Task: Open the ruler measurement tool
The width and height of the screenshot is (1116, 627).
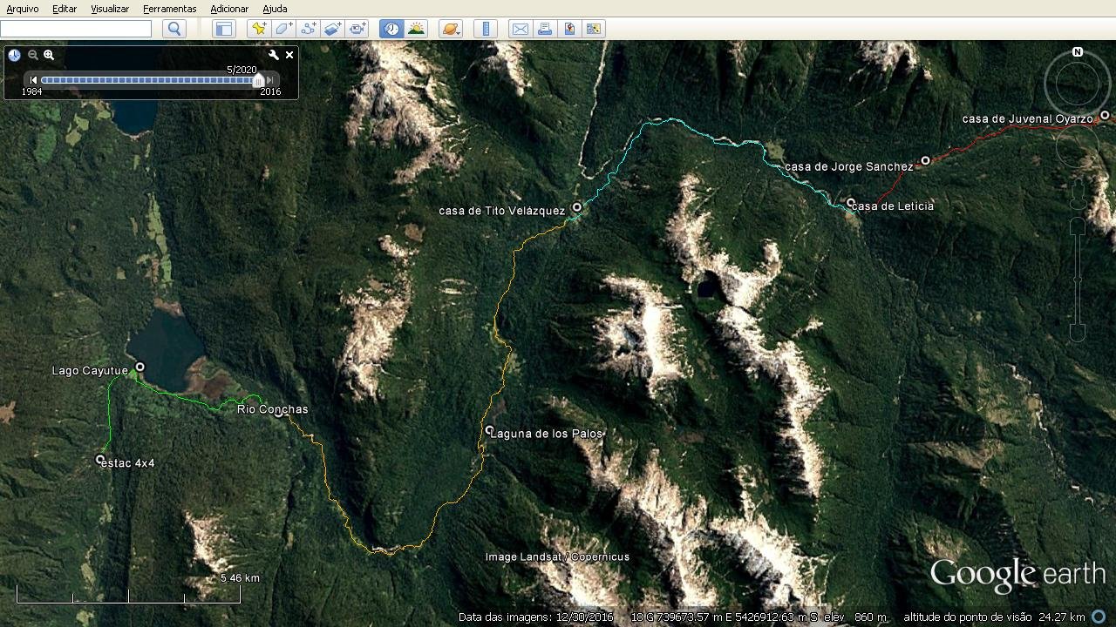Action: pos(486,29)
